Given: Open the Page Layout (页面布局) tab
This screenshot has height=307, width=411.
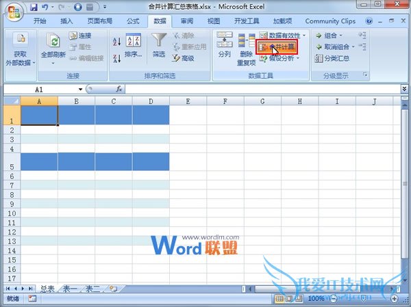Looking at the screenshot, I should 99,21.
